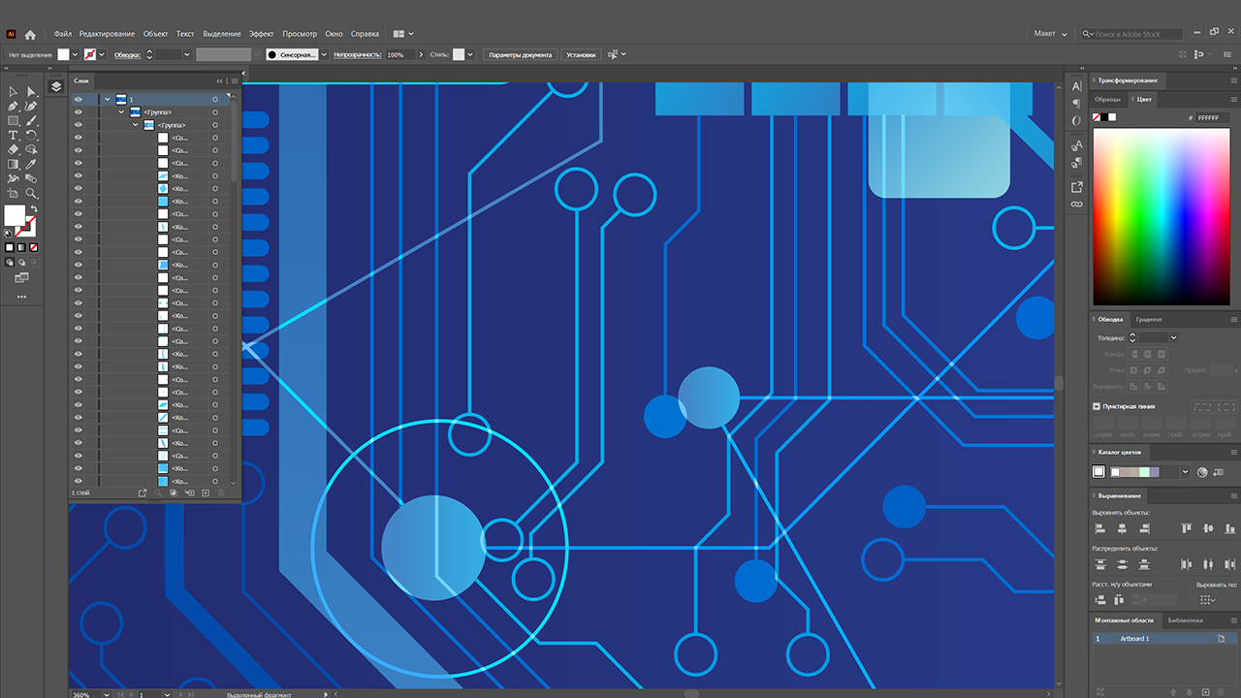Open Макет workspace dropdown
Viewport: 1241px width, 698px height.
point(1051,34)
